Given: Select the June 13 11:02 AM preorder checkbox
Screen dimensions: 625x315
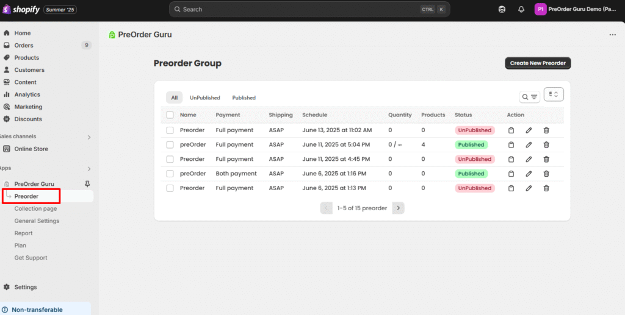Looking at the screenshot, I should click(x=170, y=130).
